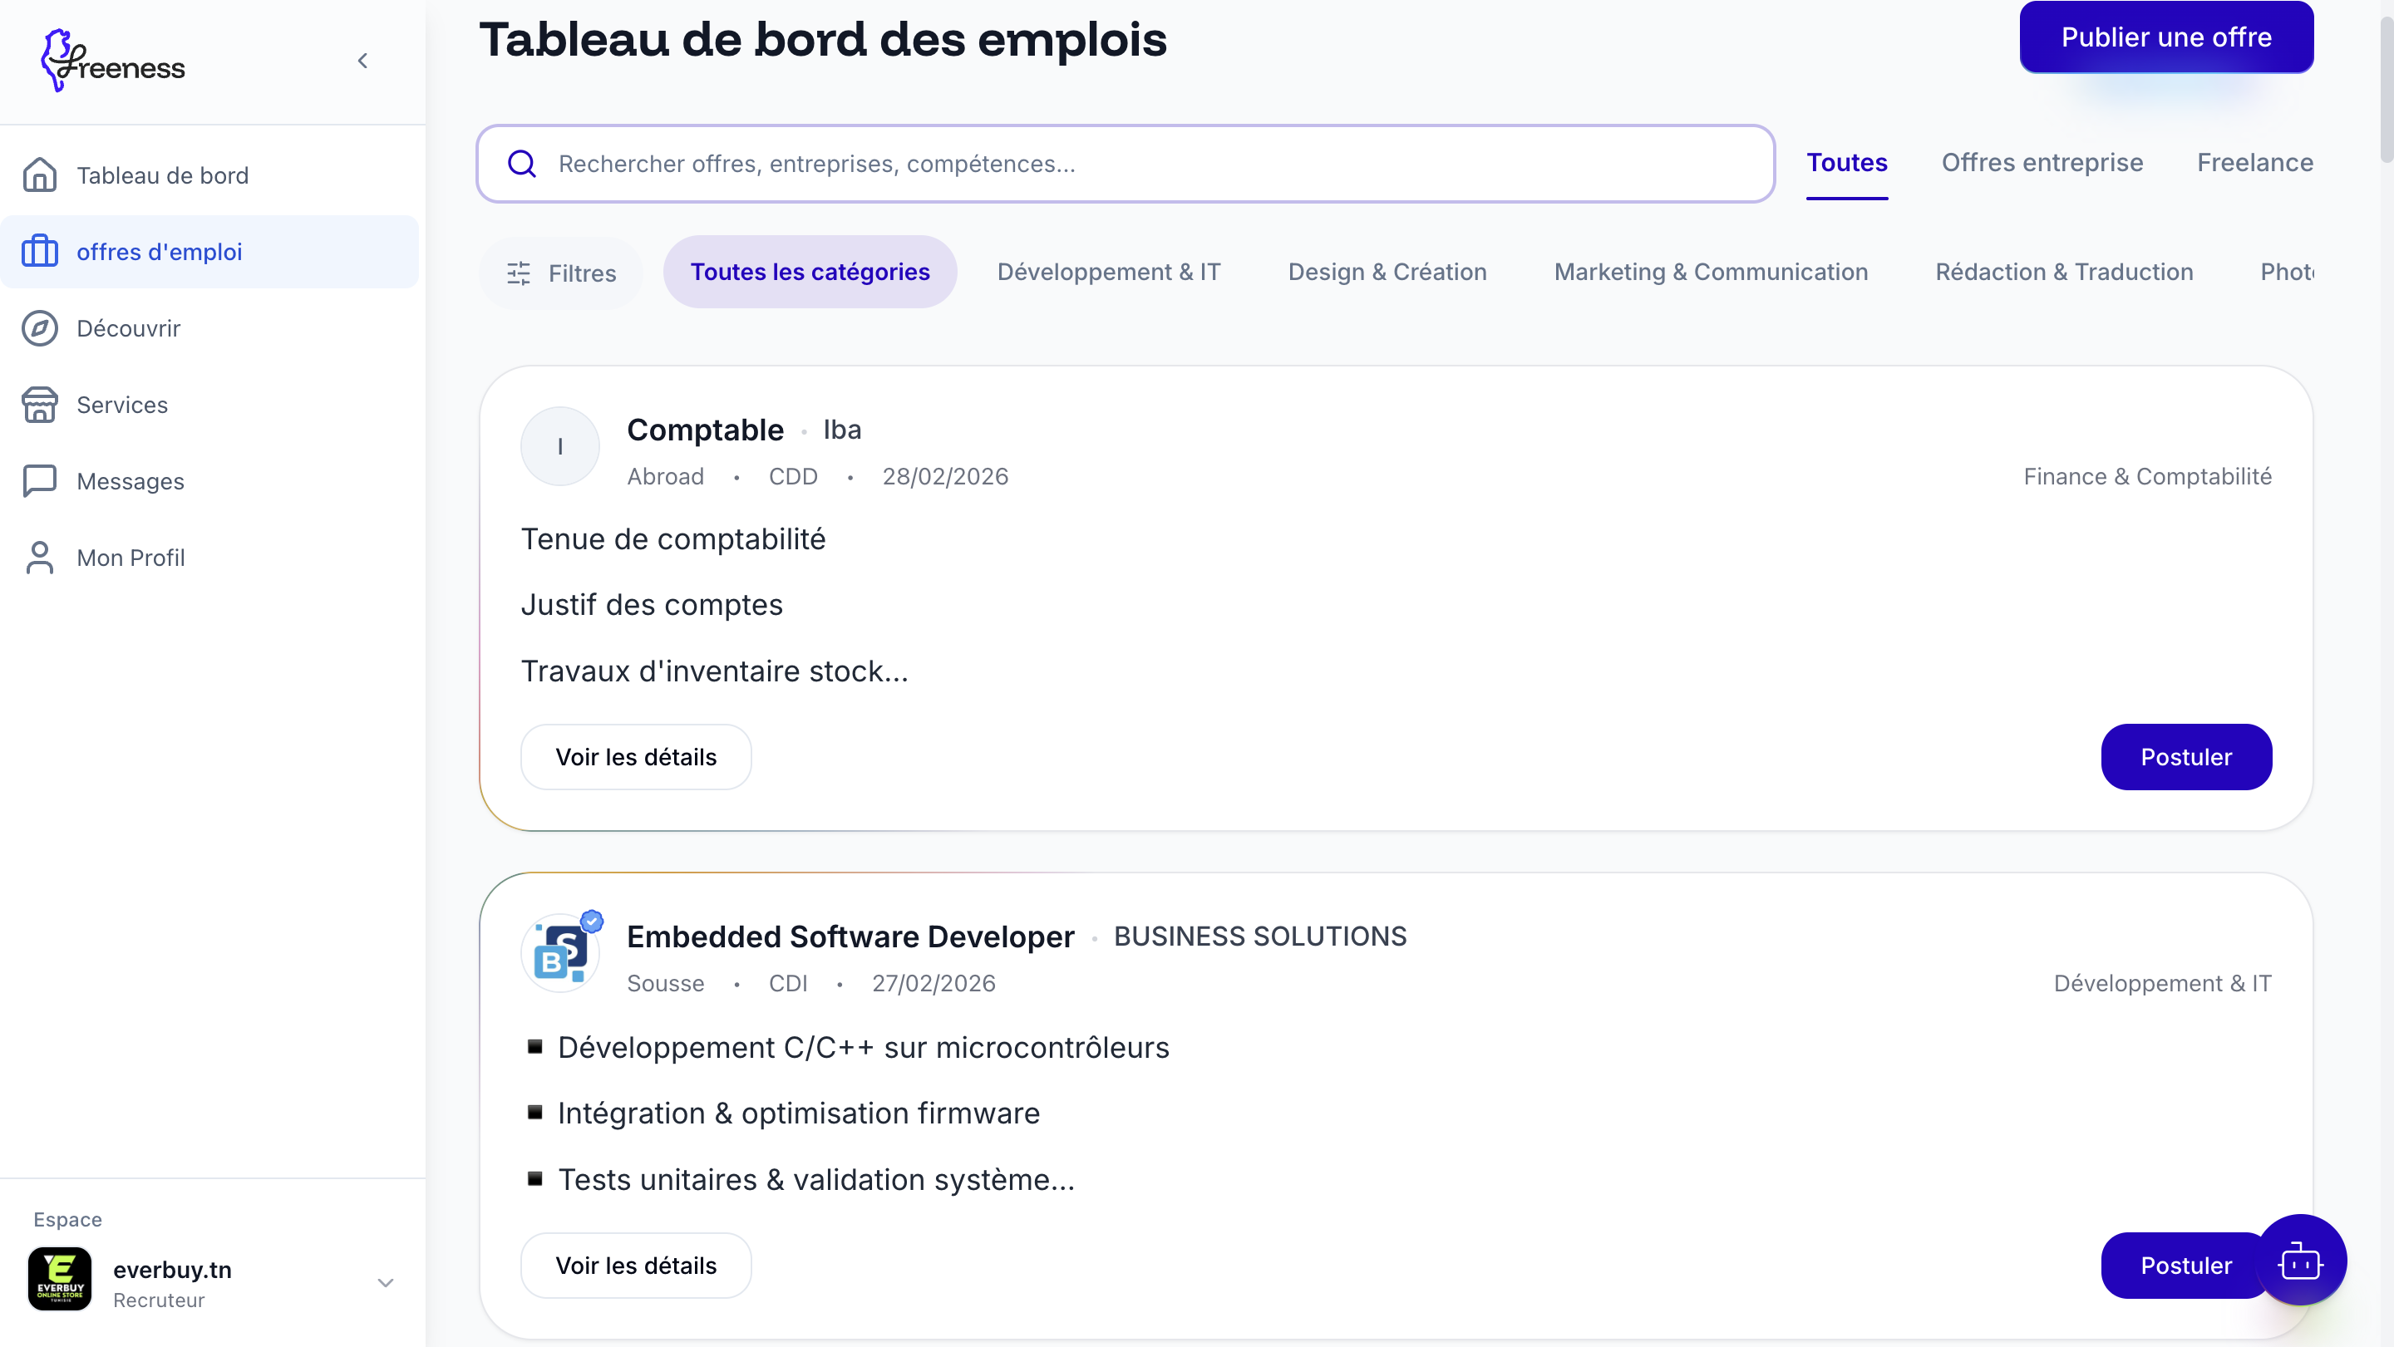This screenshot has height=1347, width=2394.
Task: Open Messages chat icon
Action: [39, 481]
